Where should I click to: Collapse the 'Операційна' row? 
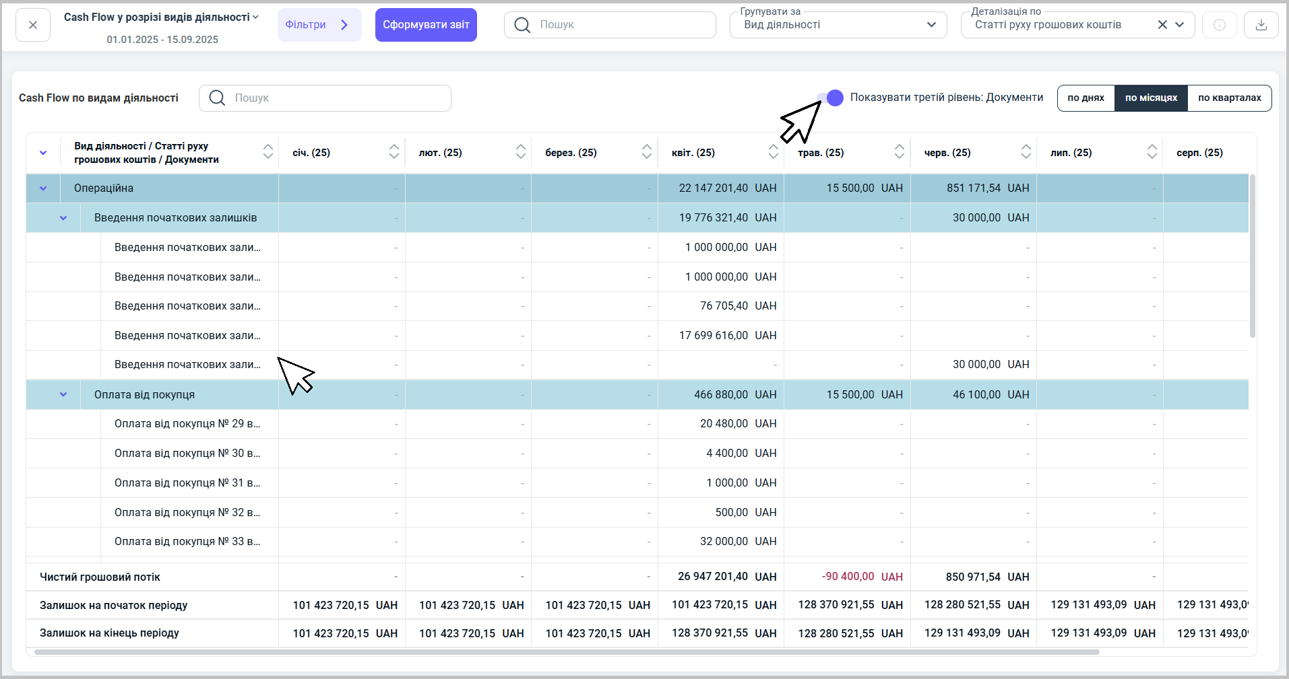pos(43,188)
